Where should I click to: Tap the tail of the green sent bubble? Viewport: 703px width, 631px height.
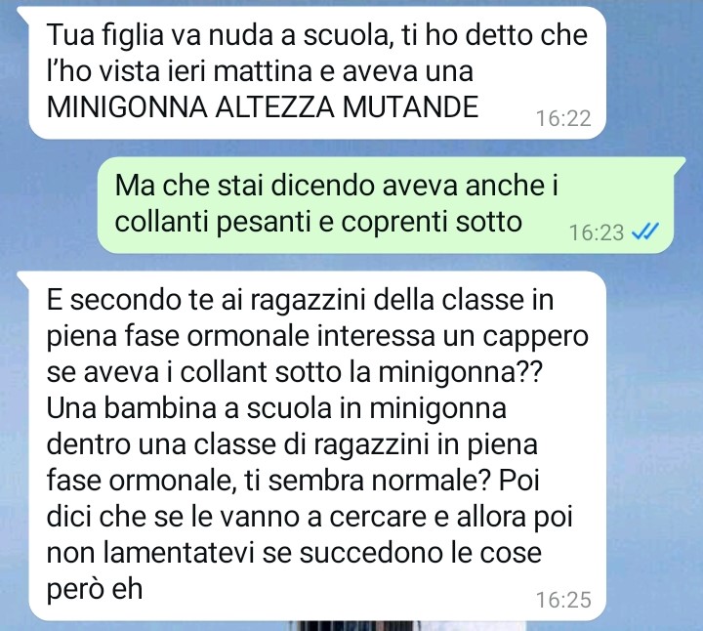pyautogui.click(x=679, y=163)
